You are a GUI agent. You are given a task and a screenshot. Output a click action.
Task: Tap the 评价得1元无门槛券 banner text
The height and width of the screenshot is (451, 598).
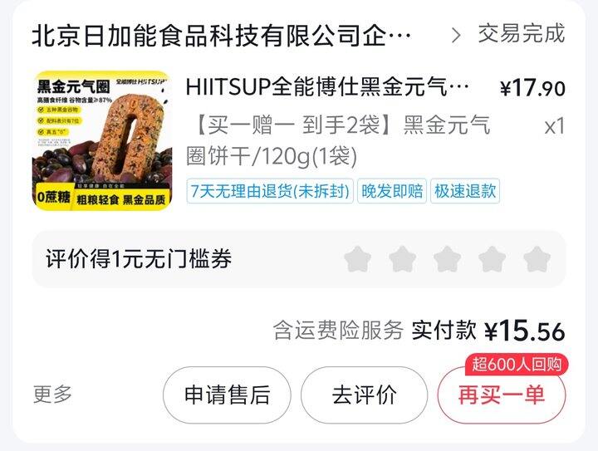point(139,259)
